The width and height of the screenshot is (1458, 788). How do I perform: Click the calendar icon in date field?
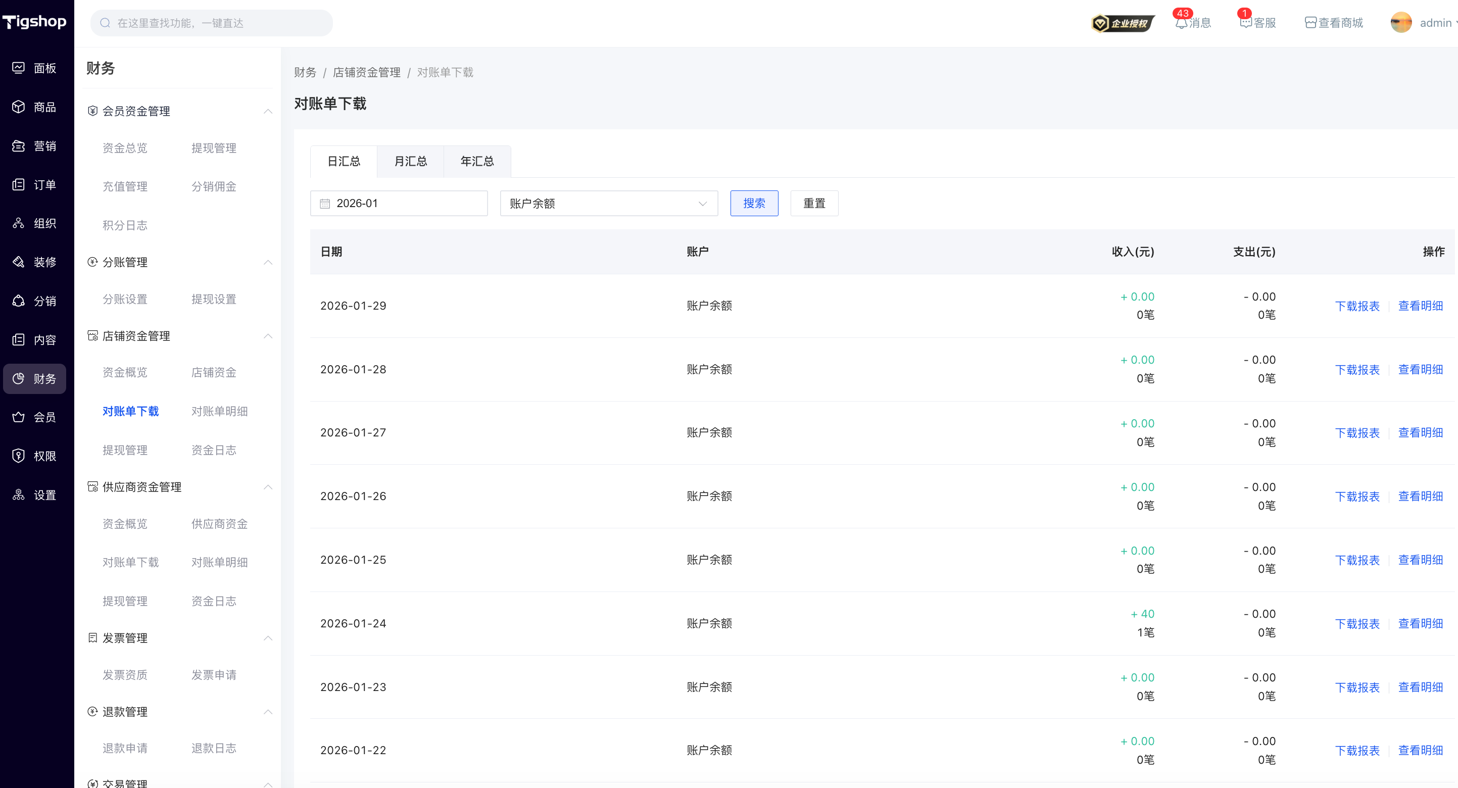pos(325,204)
